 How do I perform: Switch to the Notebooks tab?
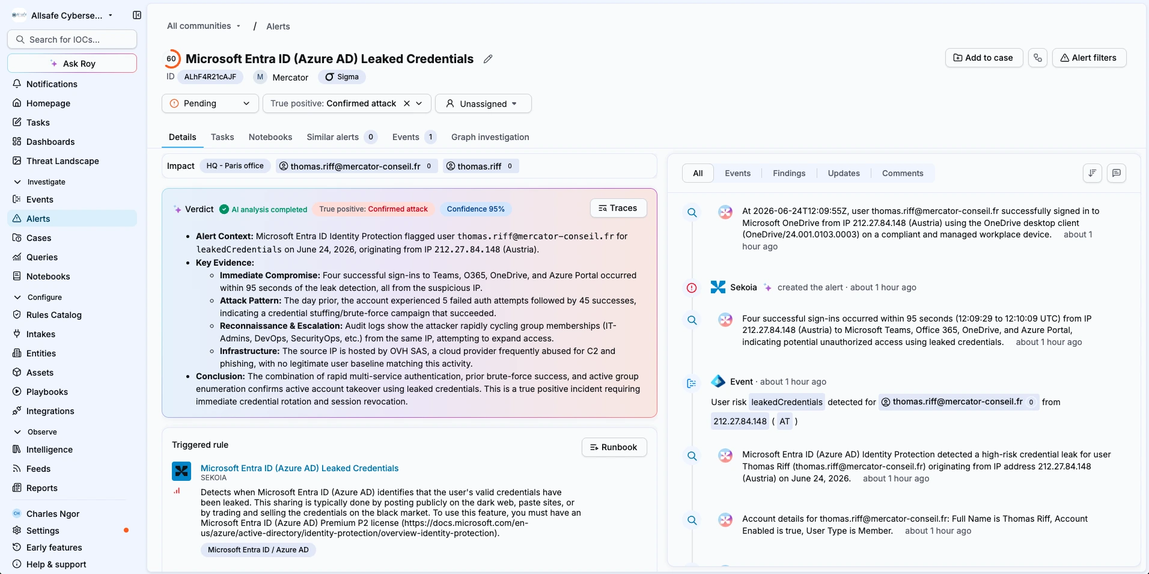270,137
